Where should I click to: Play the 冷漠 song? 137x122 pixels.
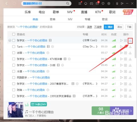[121, 71]
